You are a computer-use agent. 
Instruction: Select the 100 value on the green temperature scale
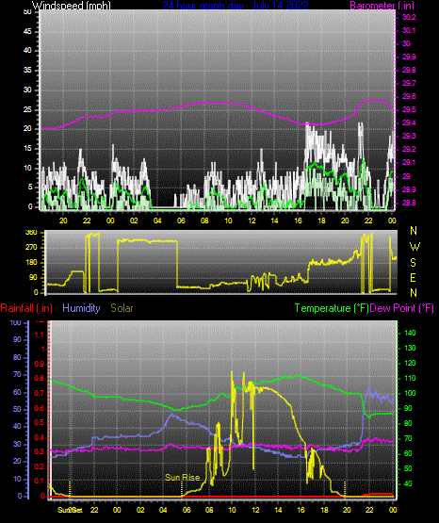(x=410, y=393)
